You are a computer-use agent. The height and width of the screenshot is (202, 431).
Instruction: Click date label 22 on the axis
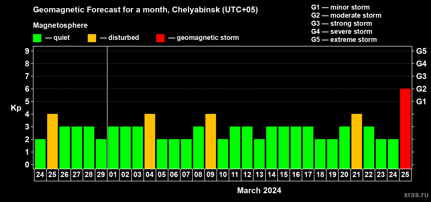coord(369,175)
